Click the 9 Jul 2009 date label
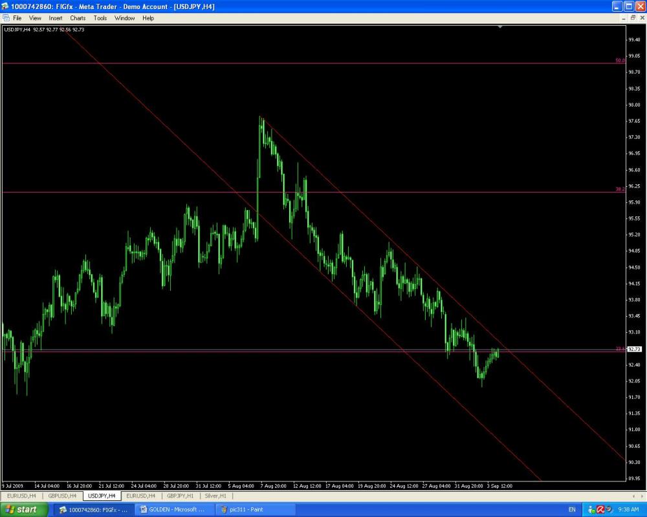The width and height of the screenshot is (647, 517). click(x=12, y=486)
